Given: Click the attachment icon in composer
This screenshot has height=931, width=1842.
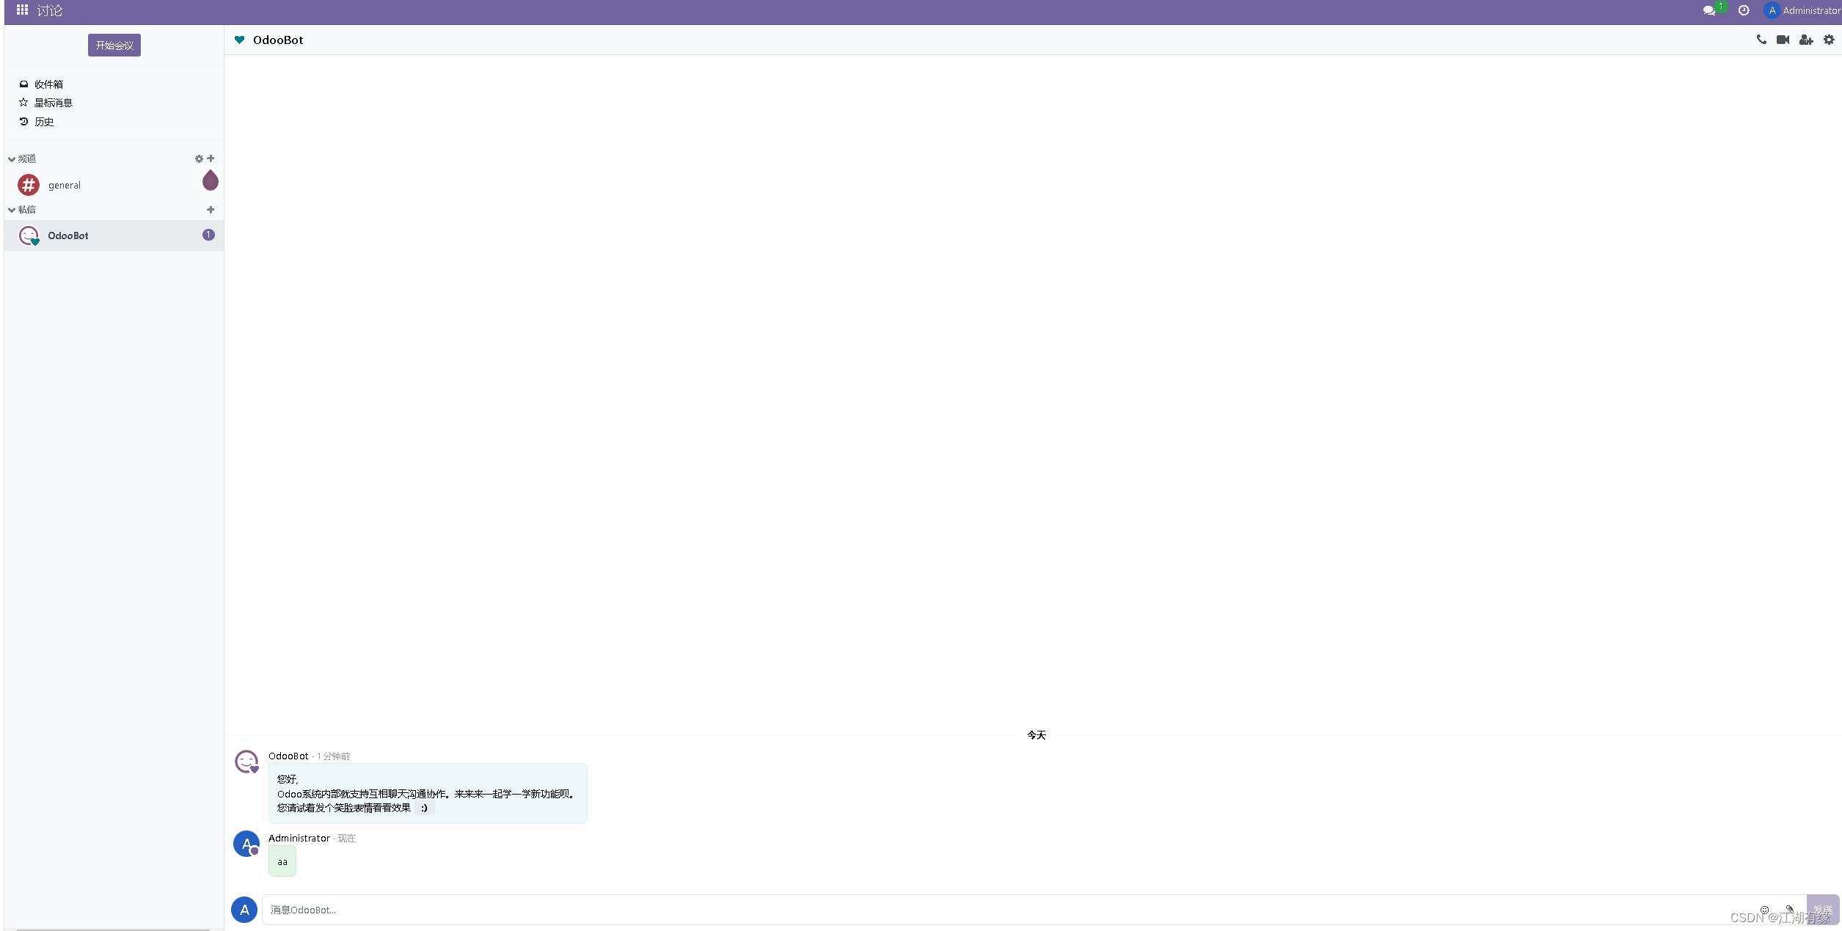Looking at the screenshot, I should point(1790,910).
